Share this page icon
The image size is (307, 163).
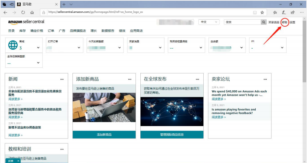[x=293, y=12]
